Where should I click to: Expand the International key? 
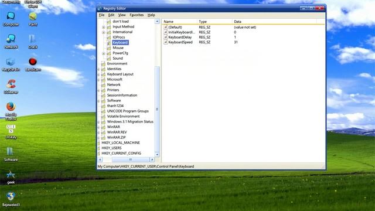point(104,32)
